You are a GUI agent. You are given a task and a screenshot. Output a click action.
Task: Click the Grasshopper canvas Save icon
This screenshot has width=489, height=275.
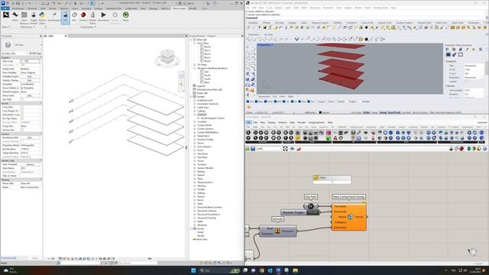point(253,149)
